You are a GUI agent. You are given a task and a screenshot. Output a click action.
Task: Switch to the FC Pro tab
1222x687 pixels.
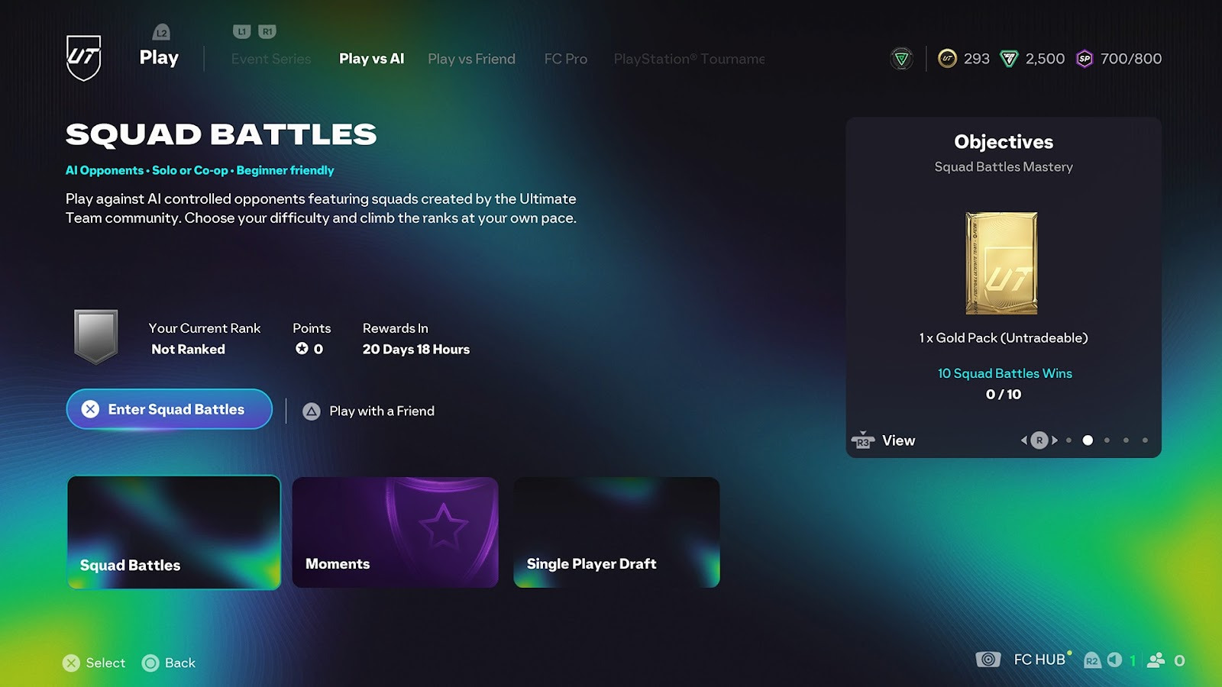click(x=566, y=59)
